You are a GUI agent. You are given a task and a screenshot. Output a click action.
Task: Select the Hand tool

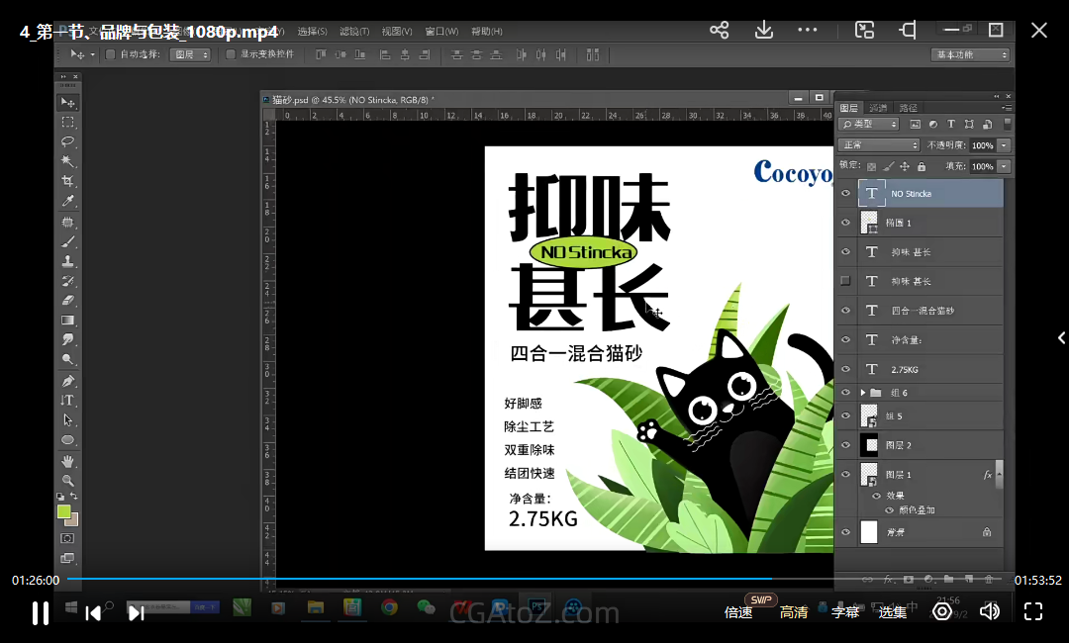67,461
